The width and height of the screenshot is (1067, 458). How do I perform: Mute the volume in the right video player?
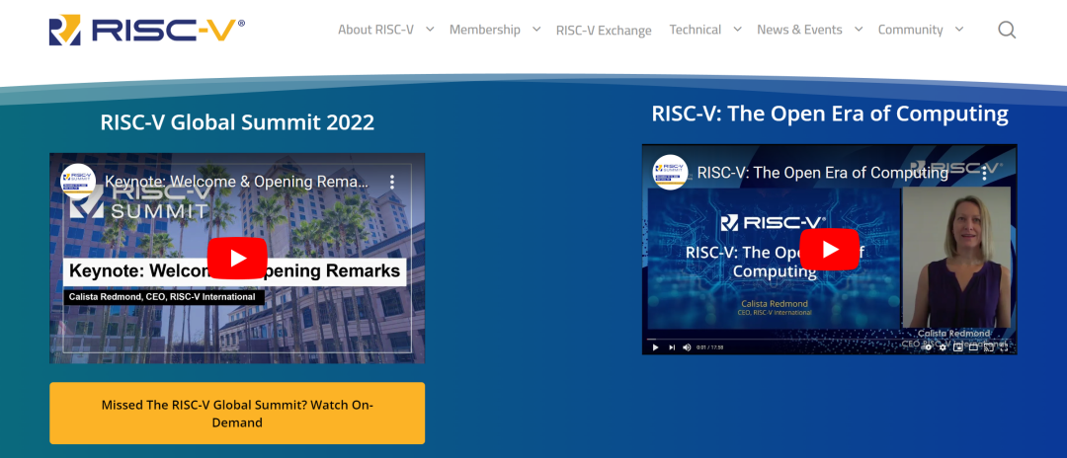(687, 347)
